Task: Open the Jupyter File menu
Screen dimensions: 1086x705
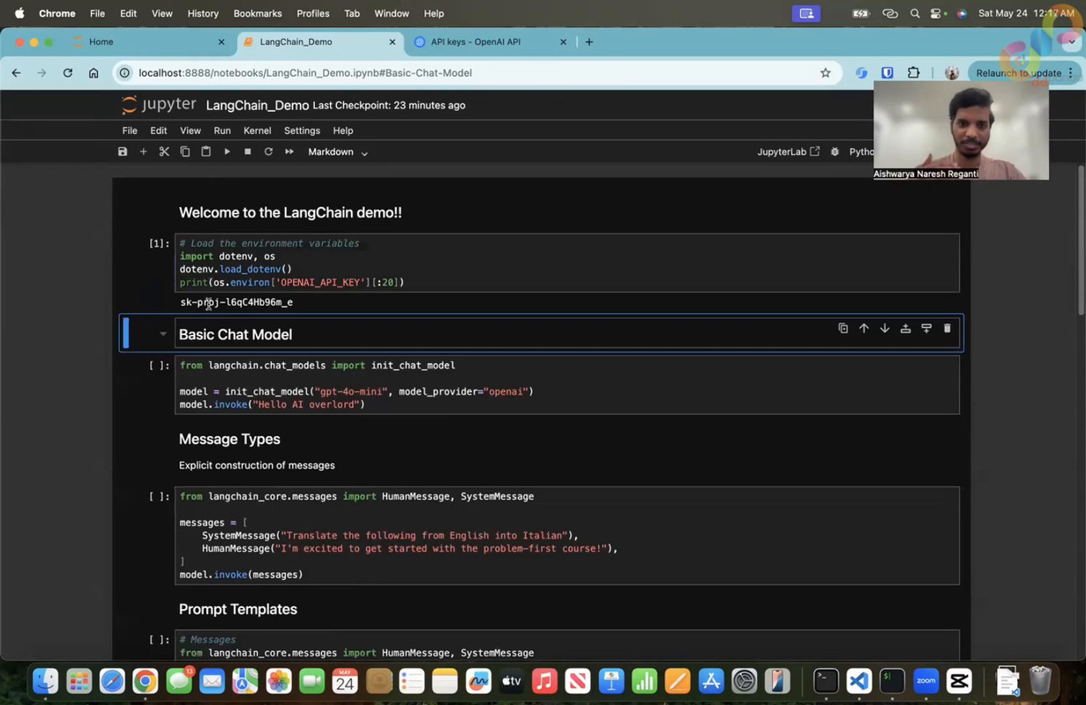Action: pyautogui.click(x=130, y=130)
